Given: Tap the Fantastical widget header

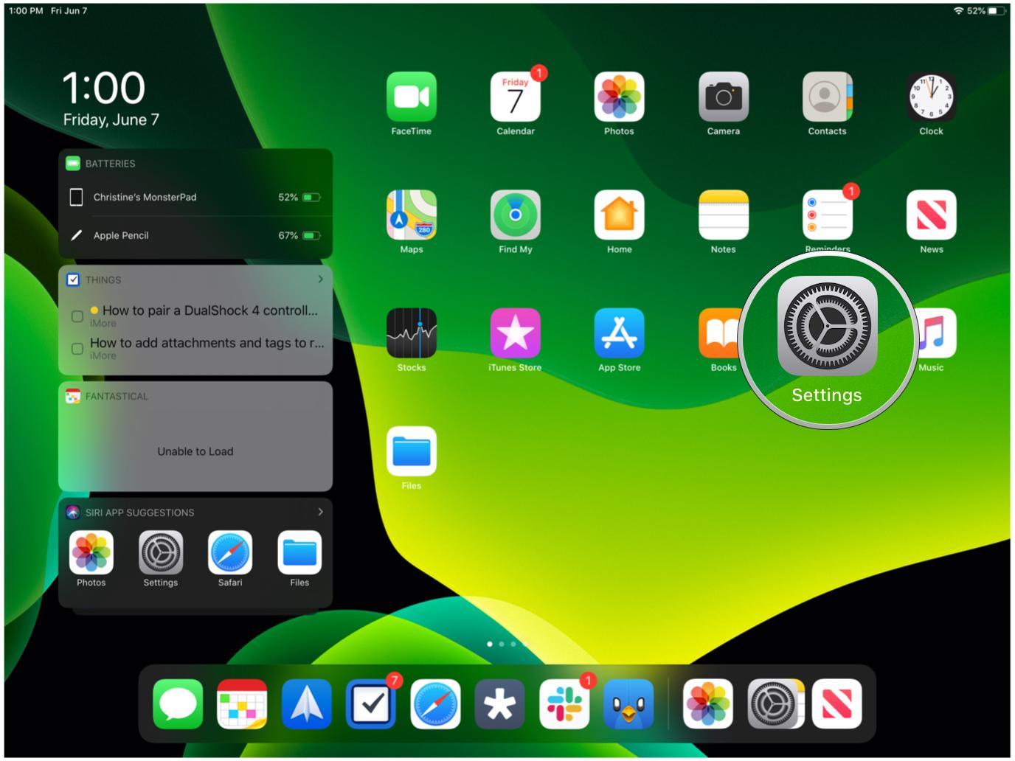Looking at the screenshot, I should point(117,397).
